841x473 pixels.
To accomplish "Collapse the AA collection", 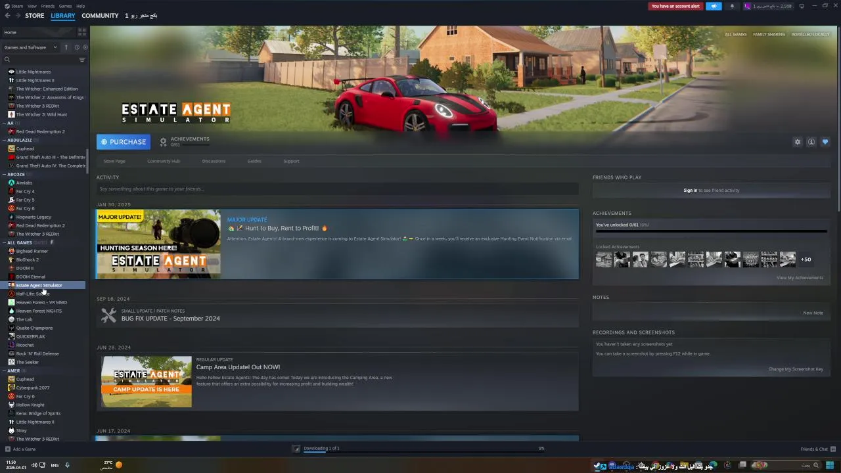I will pyautogui.click(x=4, y=123).
